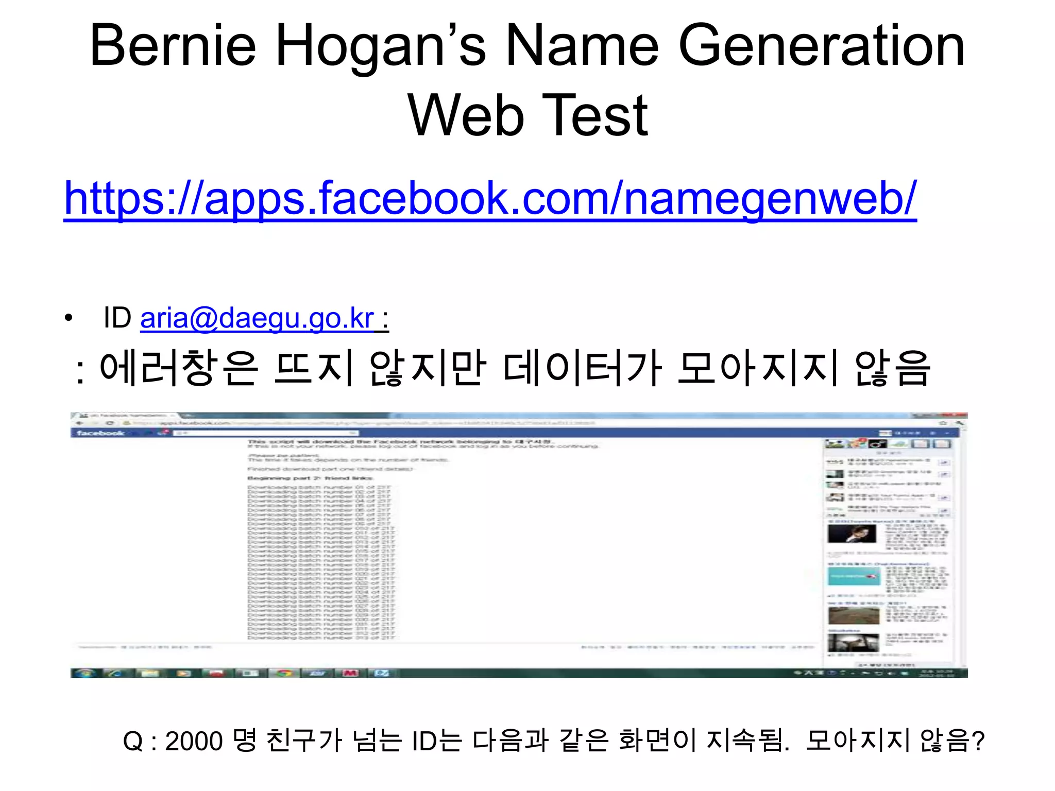
Task: Click the bottom dark photo ad thumbnail
Action: [853, 642]
